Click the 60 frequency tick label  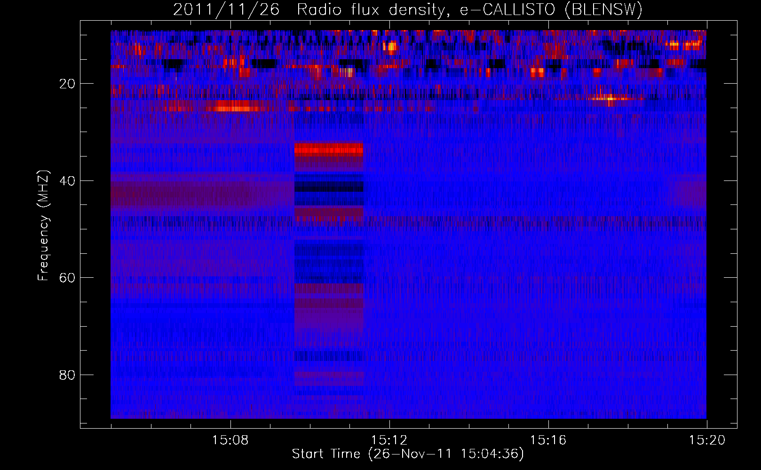(68, 278)
